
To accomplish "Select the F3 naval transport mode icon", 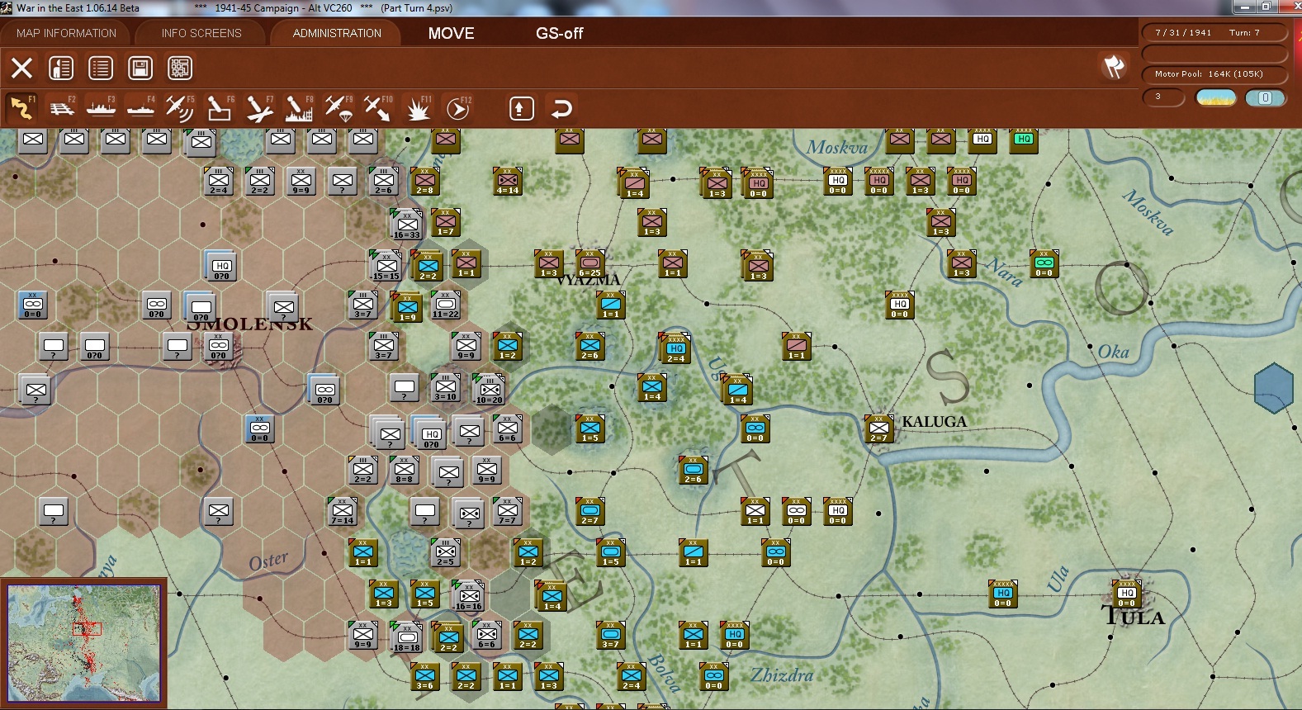I will [x=102, y=108].
